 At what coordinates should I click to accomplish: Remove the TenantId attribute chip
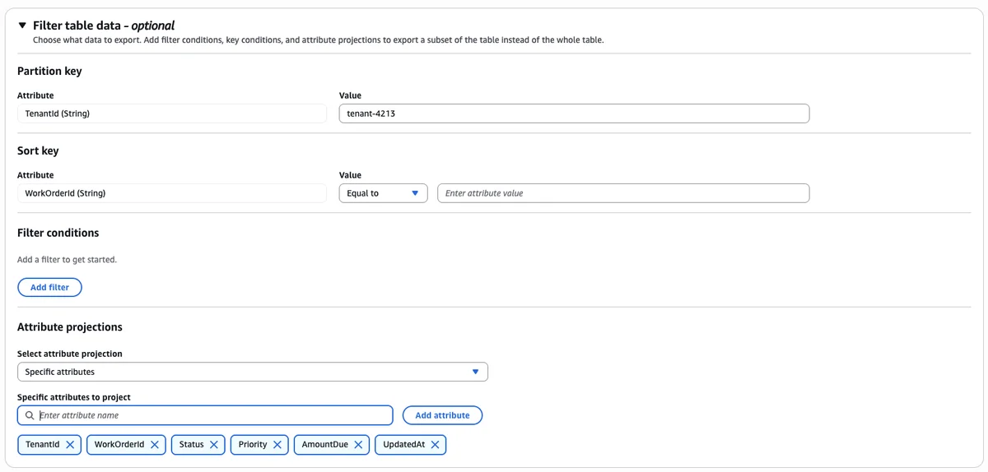click(70, 445)
